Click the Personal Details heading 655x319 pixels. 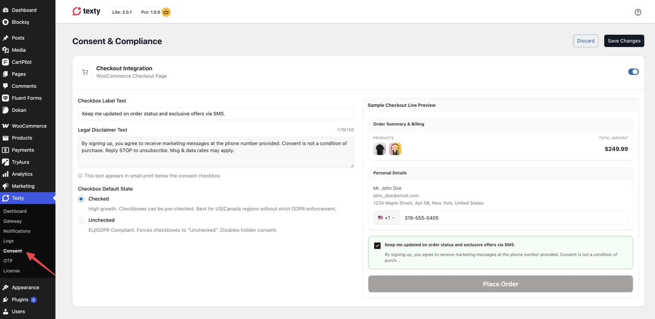point(390,173)
